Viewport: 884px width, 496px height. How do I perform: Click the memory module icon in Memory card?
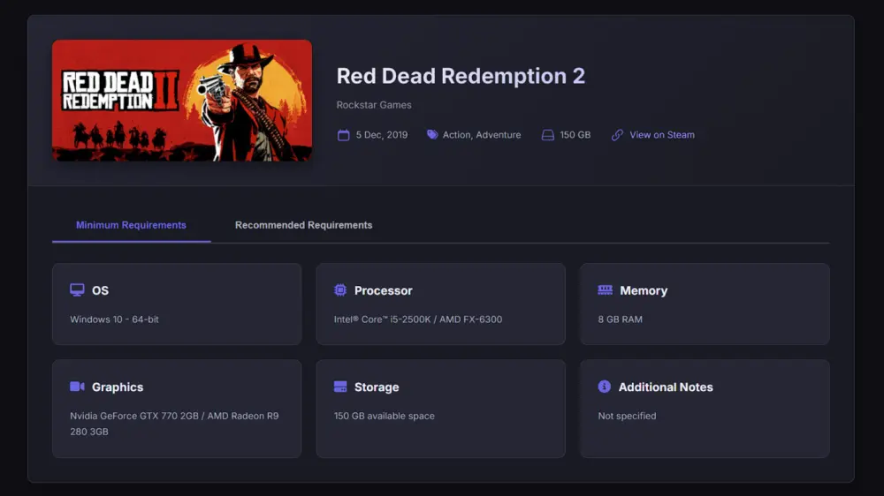coord(606,290)
